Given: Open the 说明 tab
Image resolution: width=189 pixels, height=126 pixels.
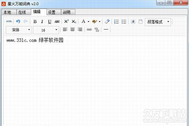Looking at the screenshot, I should click(x=68, y=12).
